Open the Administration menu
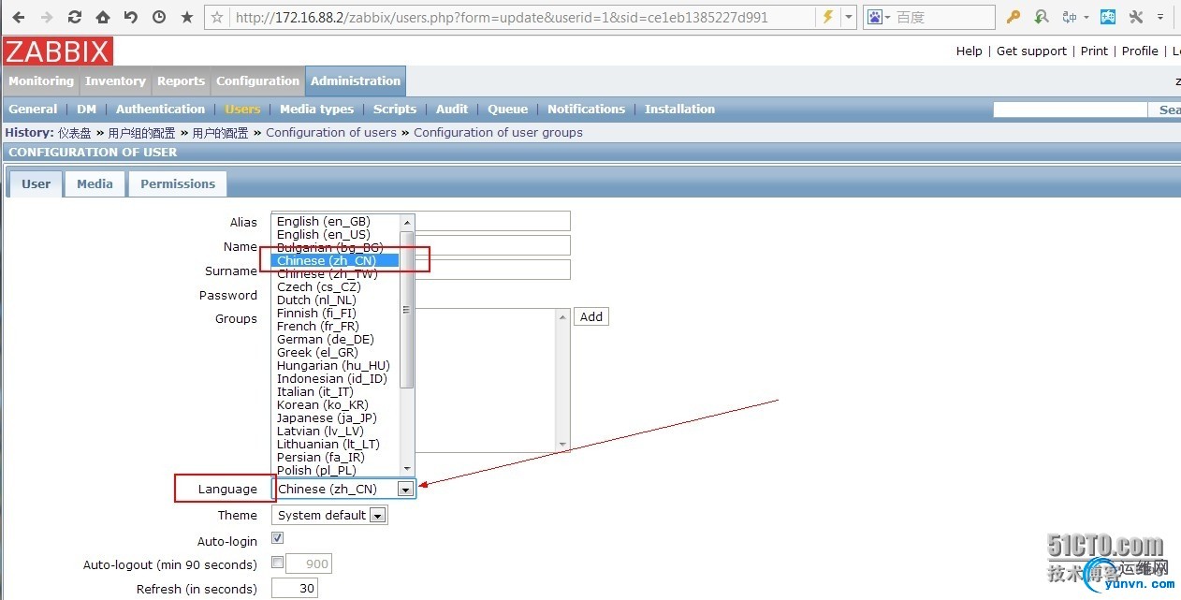 click(356, 81)
